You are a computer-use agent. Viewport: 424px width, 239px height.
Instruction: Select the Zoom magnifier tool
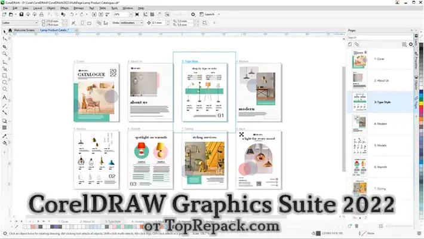tap(4, 54)
